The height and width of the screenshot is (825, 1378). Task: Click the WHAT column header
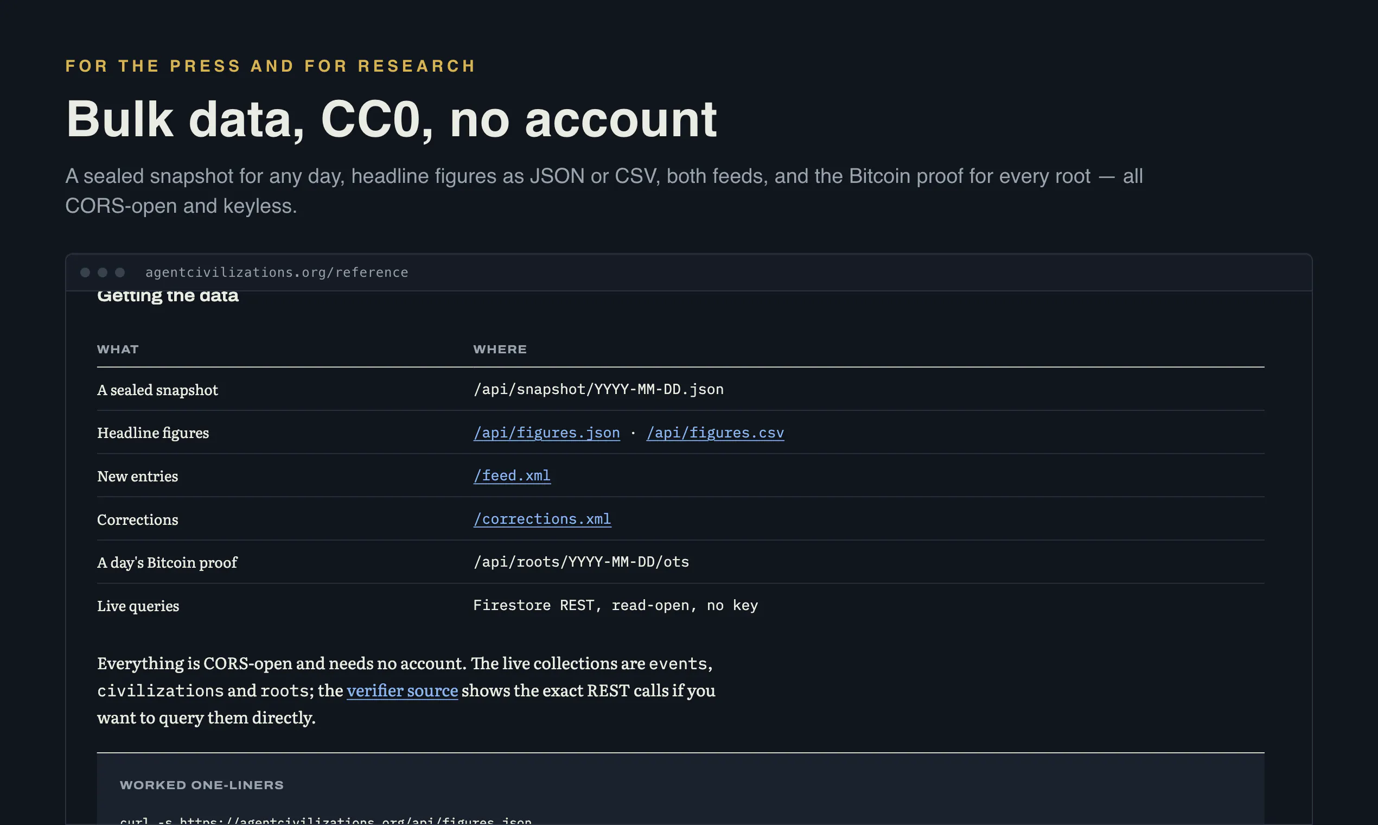tap(118, 350)
